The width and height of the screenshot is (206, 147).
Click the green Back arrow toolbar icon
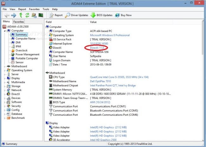[6, 15]
